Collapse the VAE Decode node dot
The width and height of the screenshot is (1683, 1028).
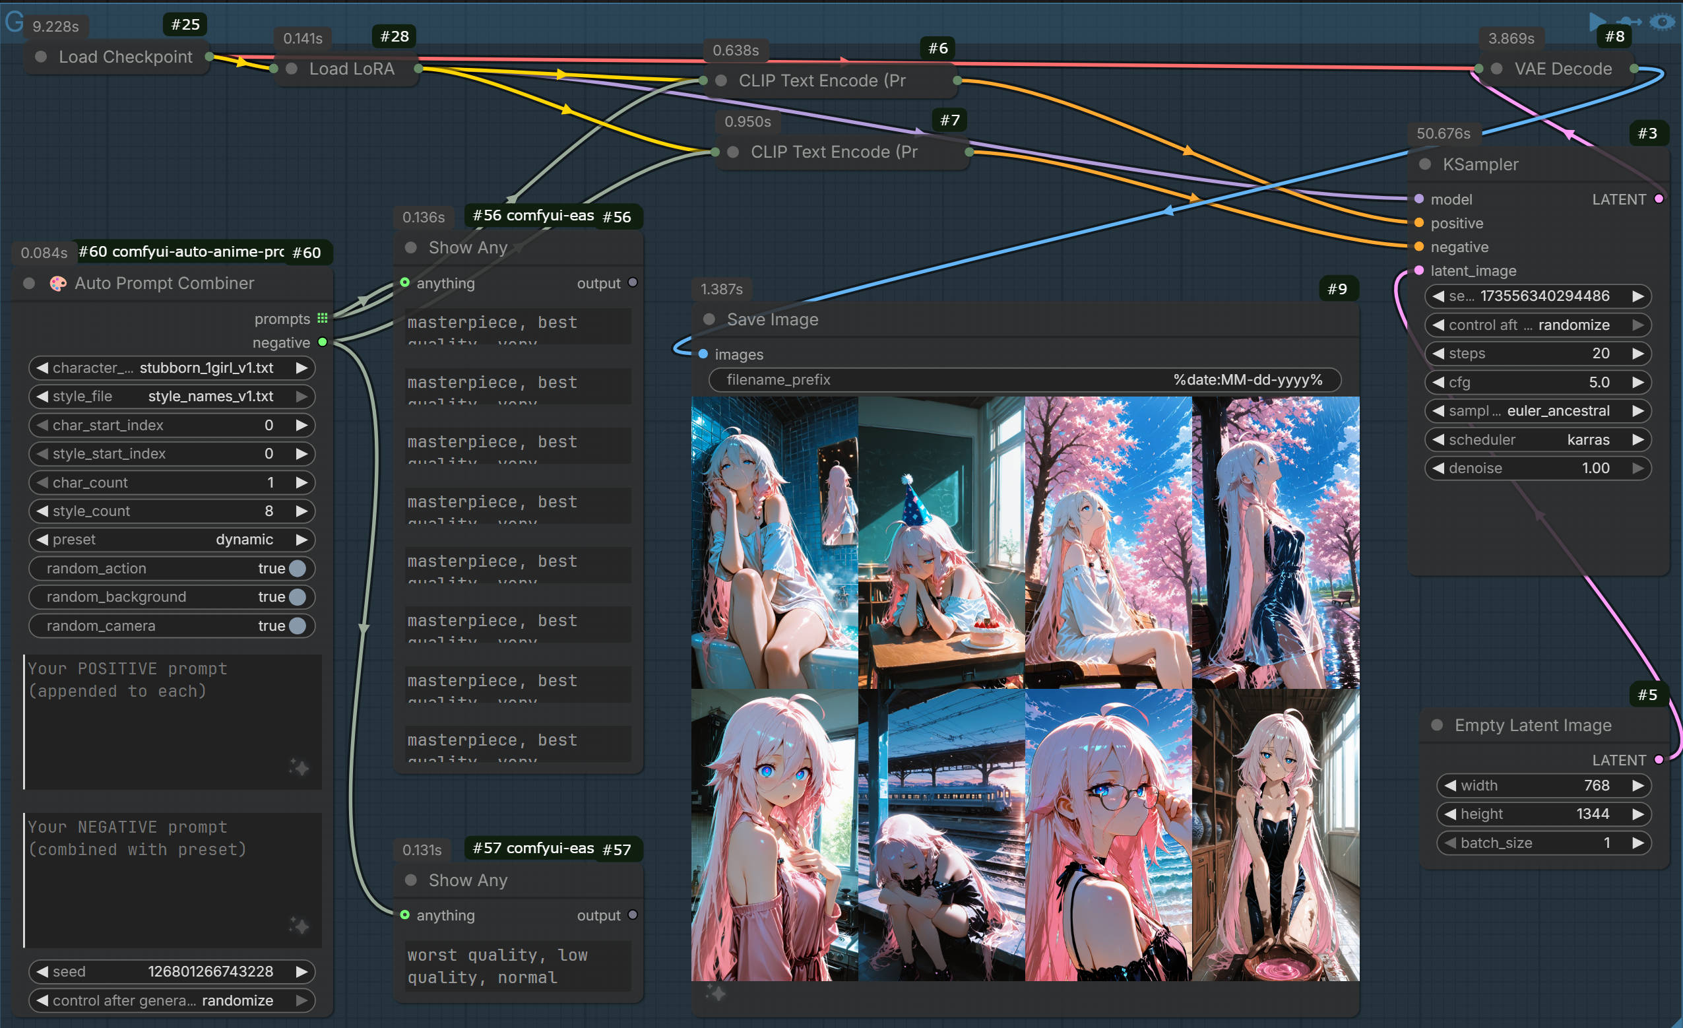coord(1496,69)
